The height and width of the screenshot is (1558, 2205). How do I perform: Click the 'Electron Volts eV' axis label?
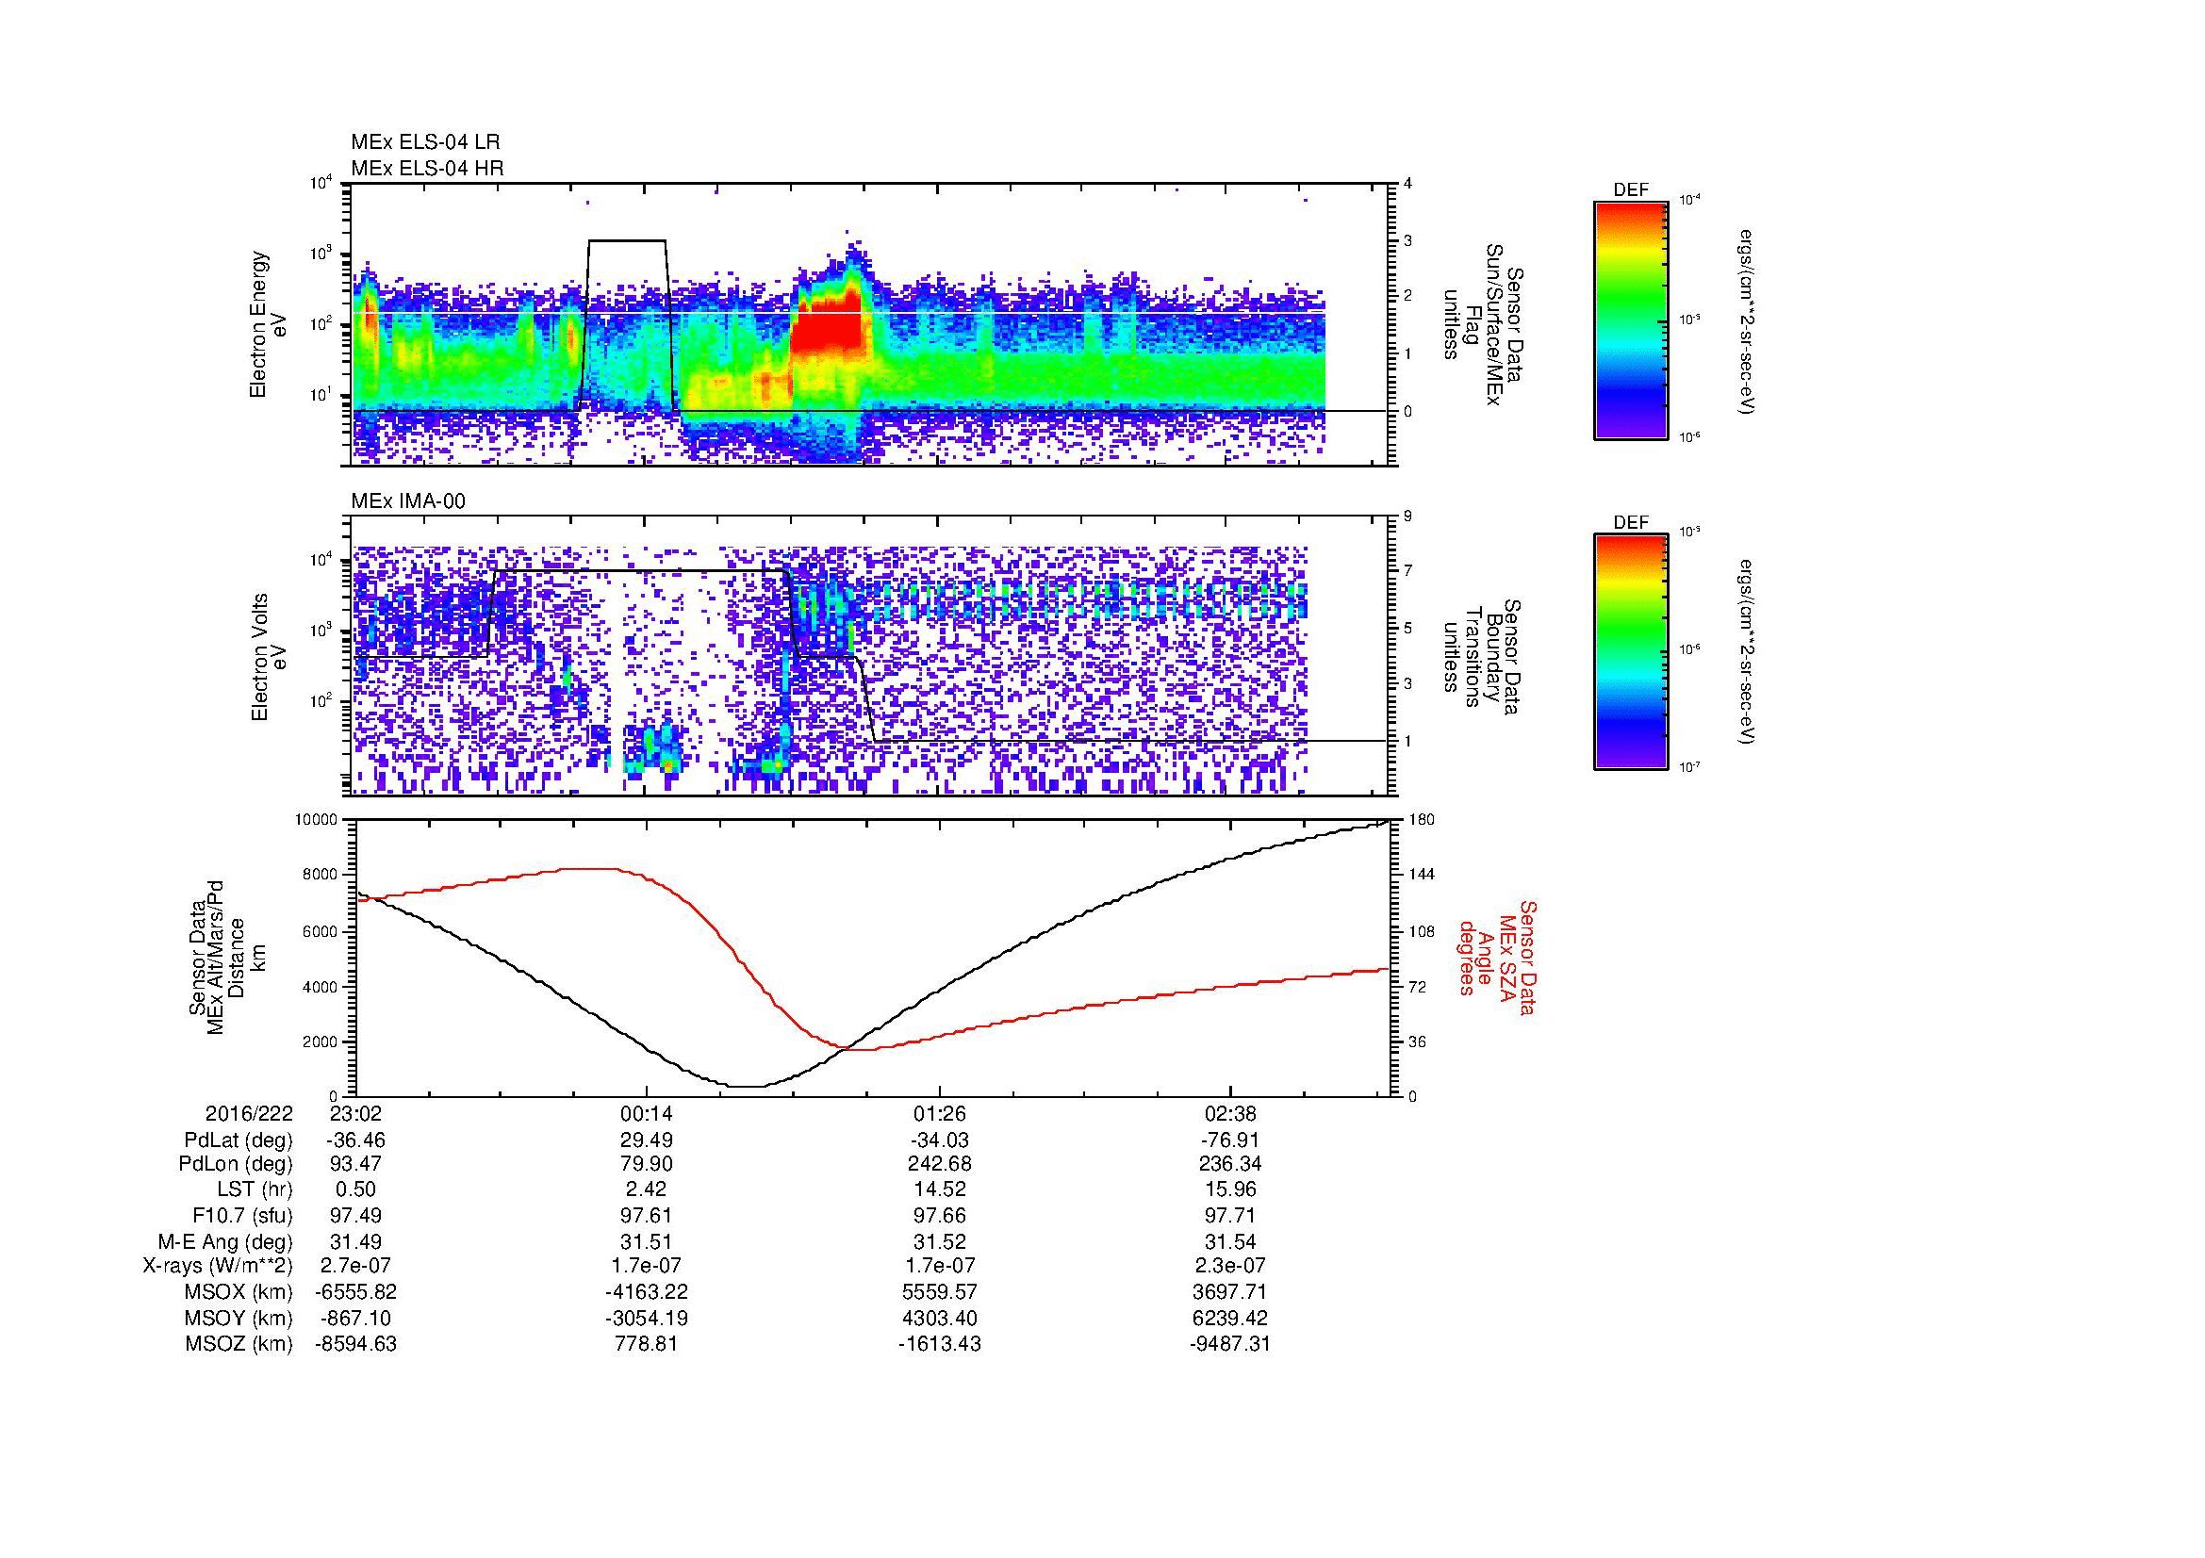click(x=269, y=657)
